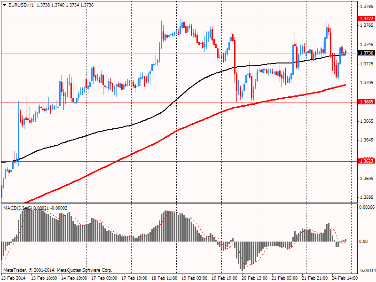Image resolution: width=376 pixels, height=282 pixels.
Task: Click the EURUSD,H1 chart title text
Action: click(21, 5)
